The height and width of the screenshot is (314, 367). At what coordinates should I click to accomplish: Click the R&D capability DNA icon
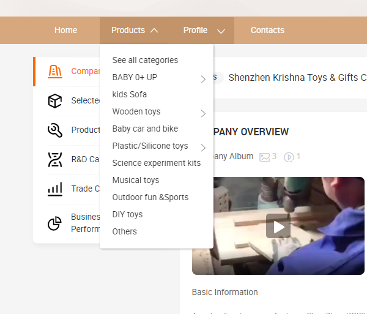tap(55, 159)
